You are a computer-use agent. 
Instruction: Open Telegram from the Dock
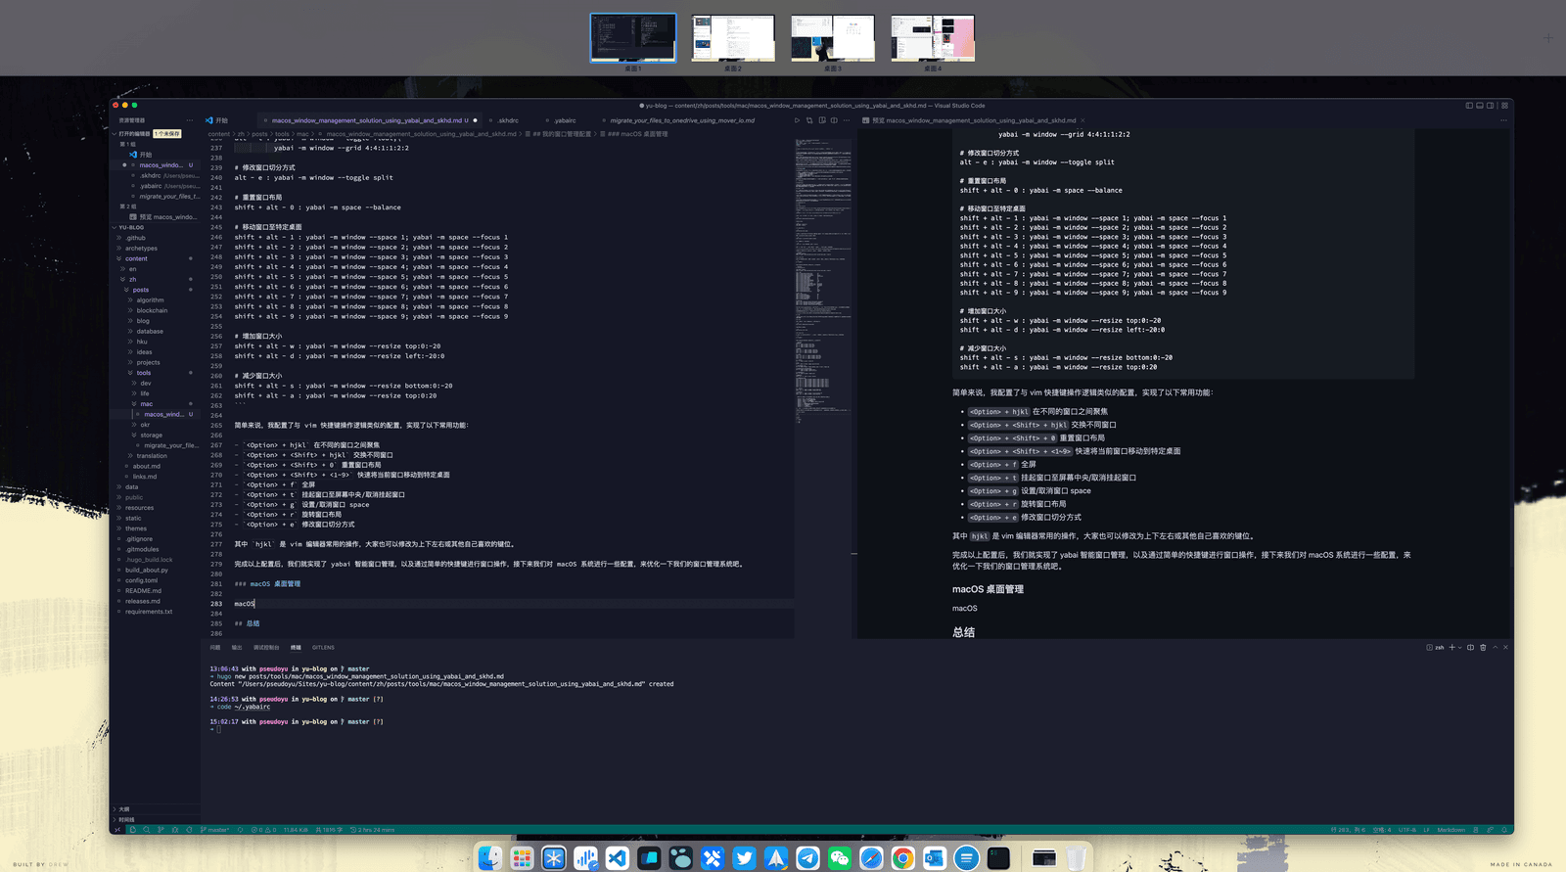point(807,858)
